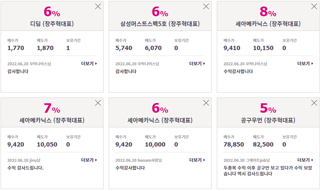Screen dimensions: 322x191
Task: Select the 공구우먼 (장주혁대표) heading
Action: [268, 120]
